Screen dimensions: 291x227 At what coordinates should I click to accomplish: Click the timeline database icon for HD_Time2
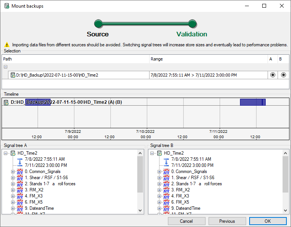tap(6, 102)
